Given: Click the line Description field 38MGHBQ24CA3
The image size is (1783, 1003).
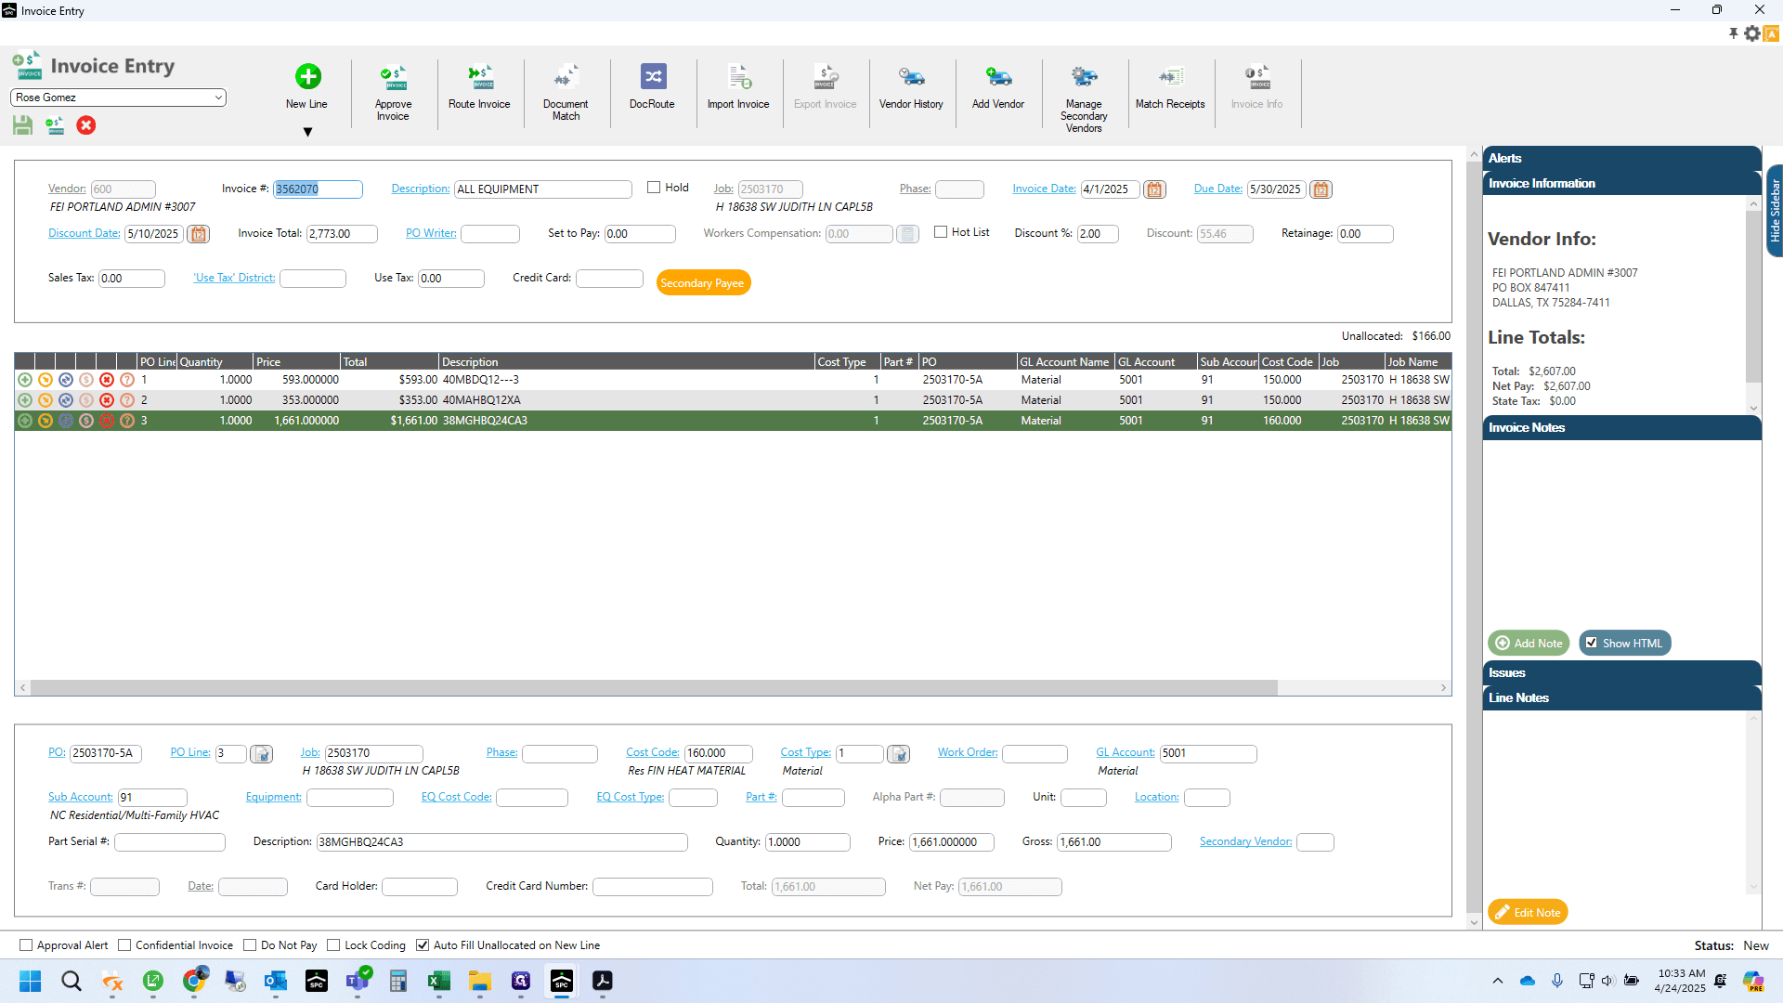Looking at the screenshot, I should (x=501, y=842).
